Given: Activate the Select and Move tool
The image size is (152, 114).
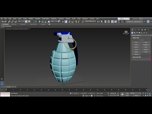Looking at the screenshot, I should coord(39,22).
